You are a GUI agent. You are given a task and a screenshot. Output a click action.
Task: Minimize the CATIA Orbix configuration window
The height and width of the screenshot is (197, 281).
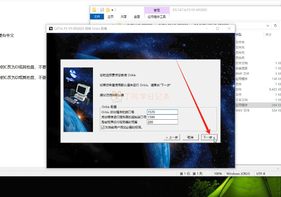(207, 28)
